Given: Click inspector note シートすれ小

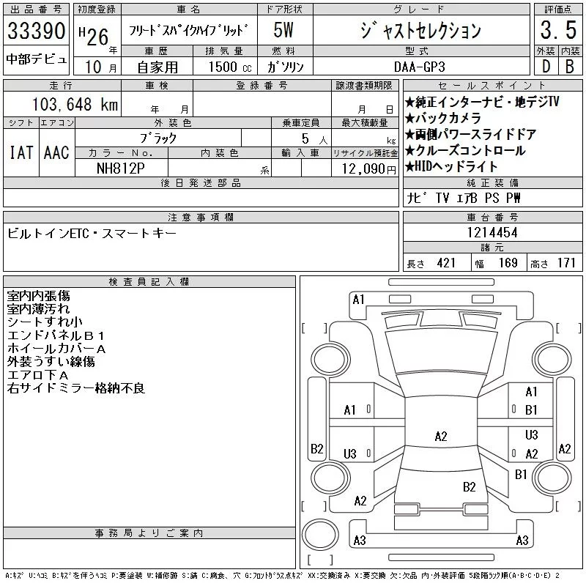Looking at the screenshot, I should pos(45,322).
